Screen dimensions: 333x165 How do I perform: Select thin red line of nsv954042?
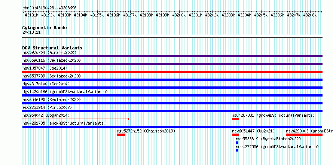pos(75,119)
